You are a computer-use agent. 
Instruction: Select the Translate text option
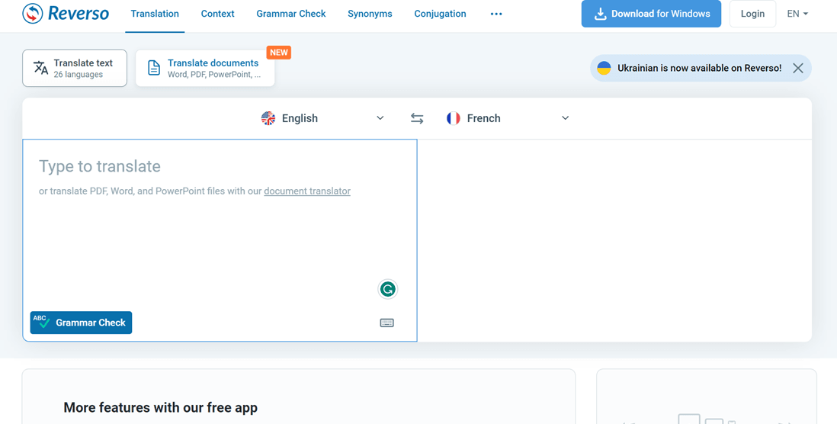75,68
